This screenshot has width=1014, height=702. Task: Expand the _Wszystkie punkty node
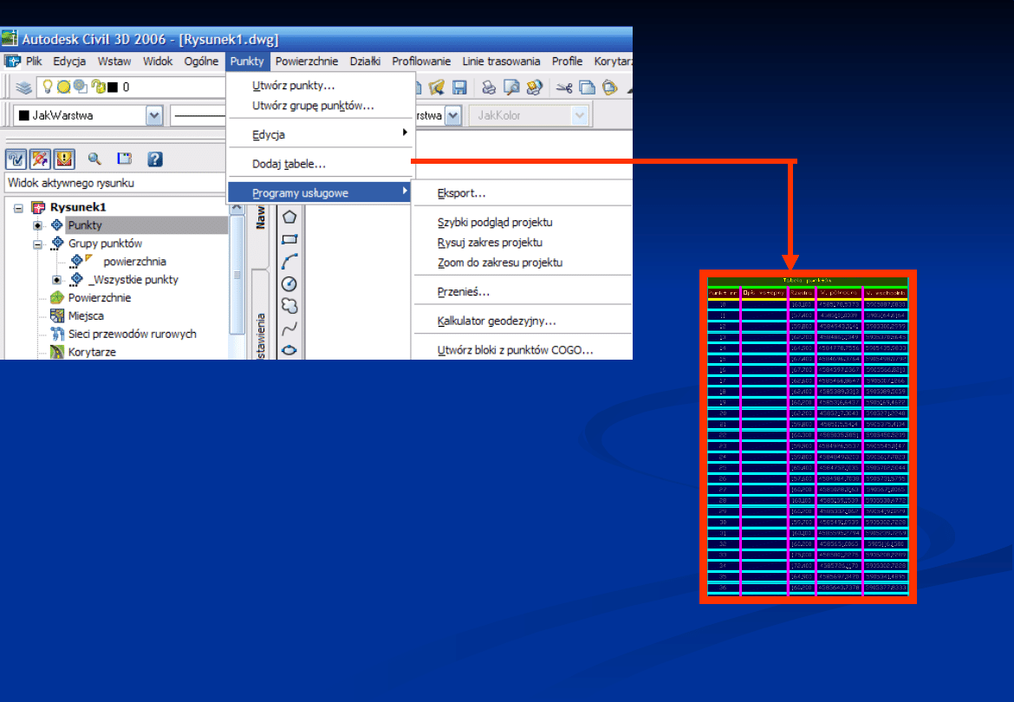[57, 280]
